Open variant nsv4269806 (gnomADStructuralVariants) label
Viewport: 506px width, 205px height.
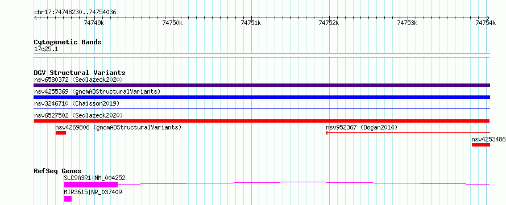[118, 127]
